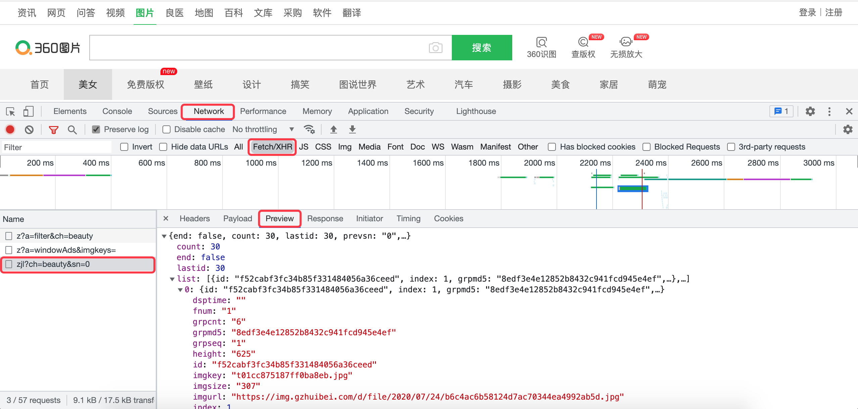Click the Filter text input field

click(56, 147)
